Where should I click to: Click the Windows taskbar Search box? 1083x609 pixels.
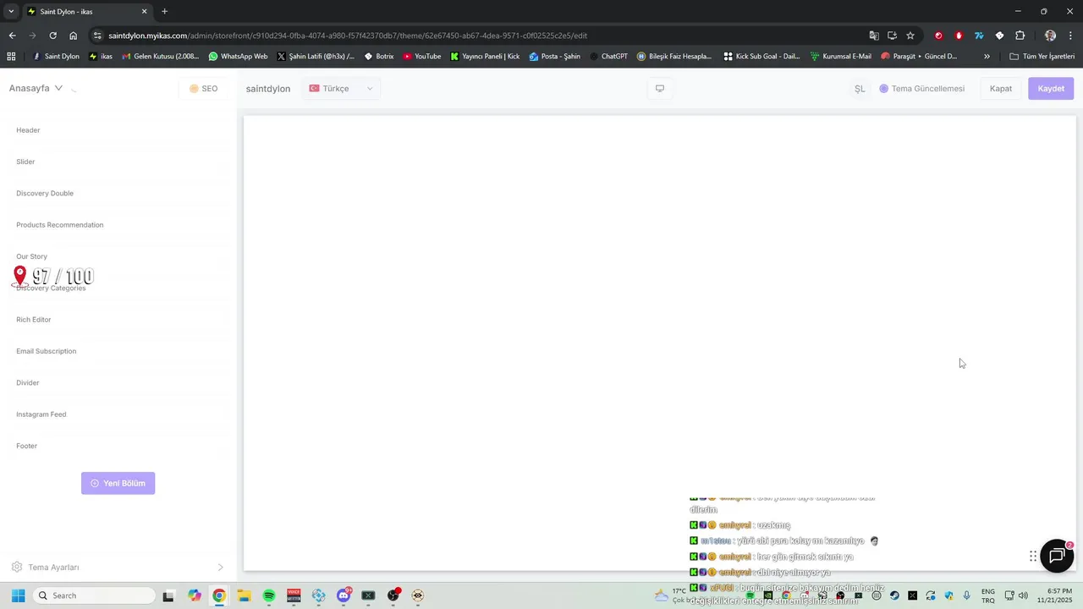[x=93, y=595]
